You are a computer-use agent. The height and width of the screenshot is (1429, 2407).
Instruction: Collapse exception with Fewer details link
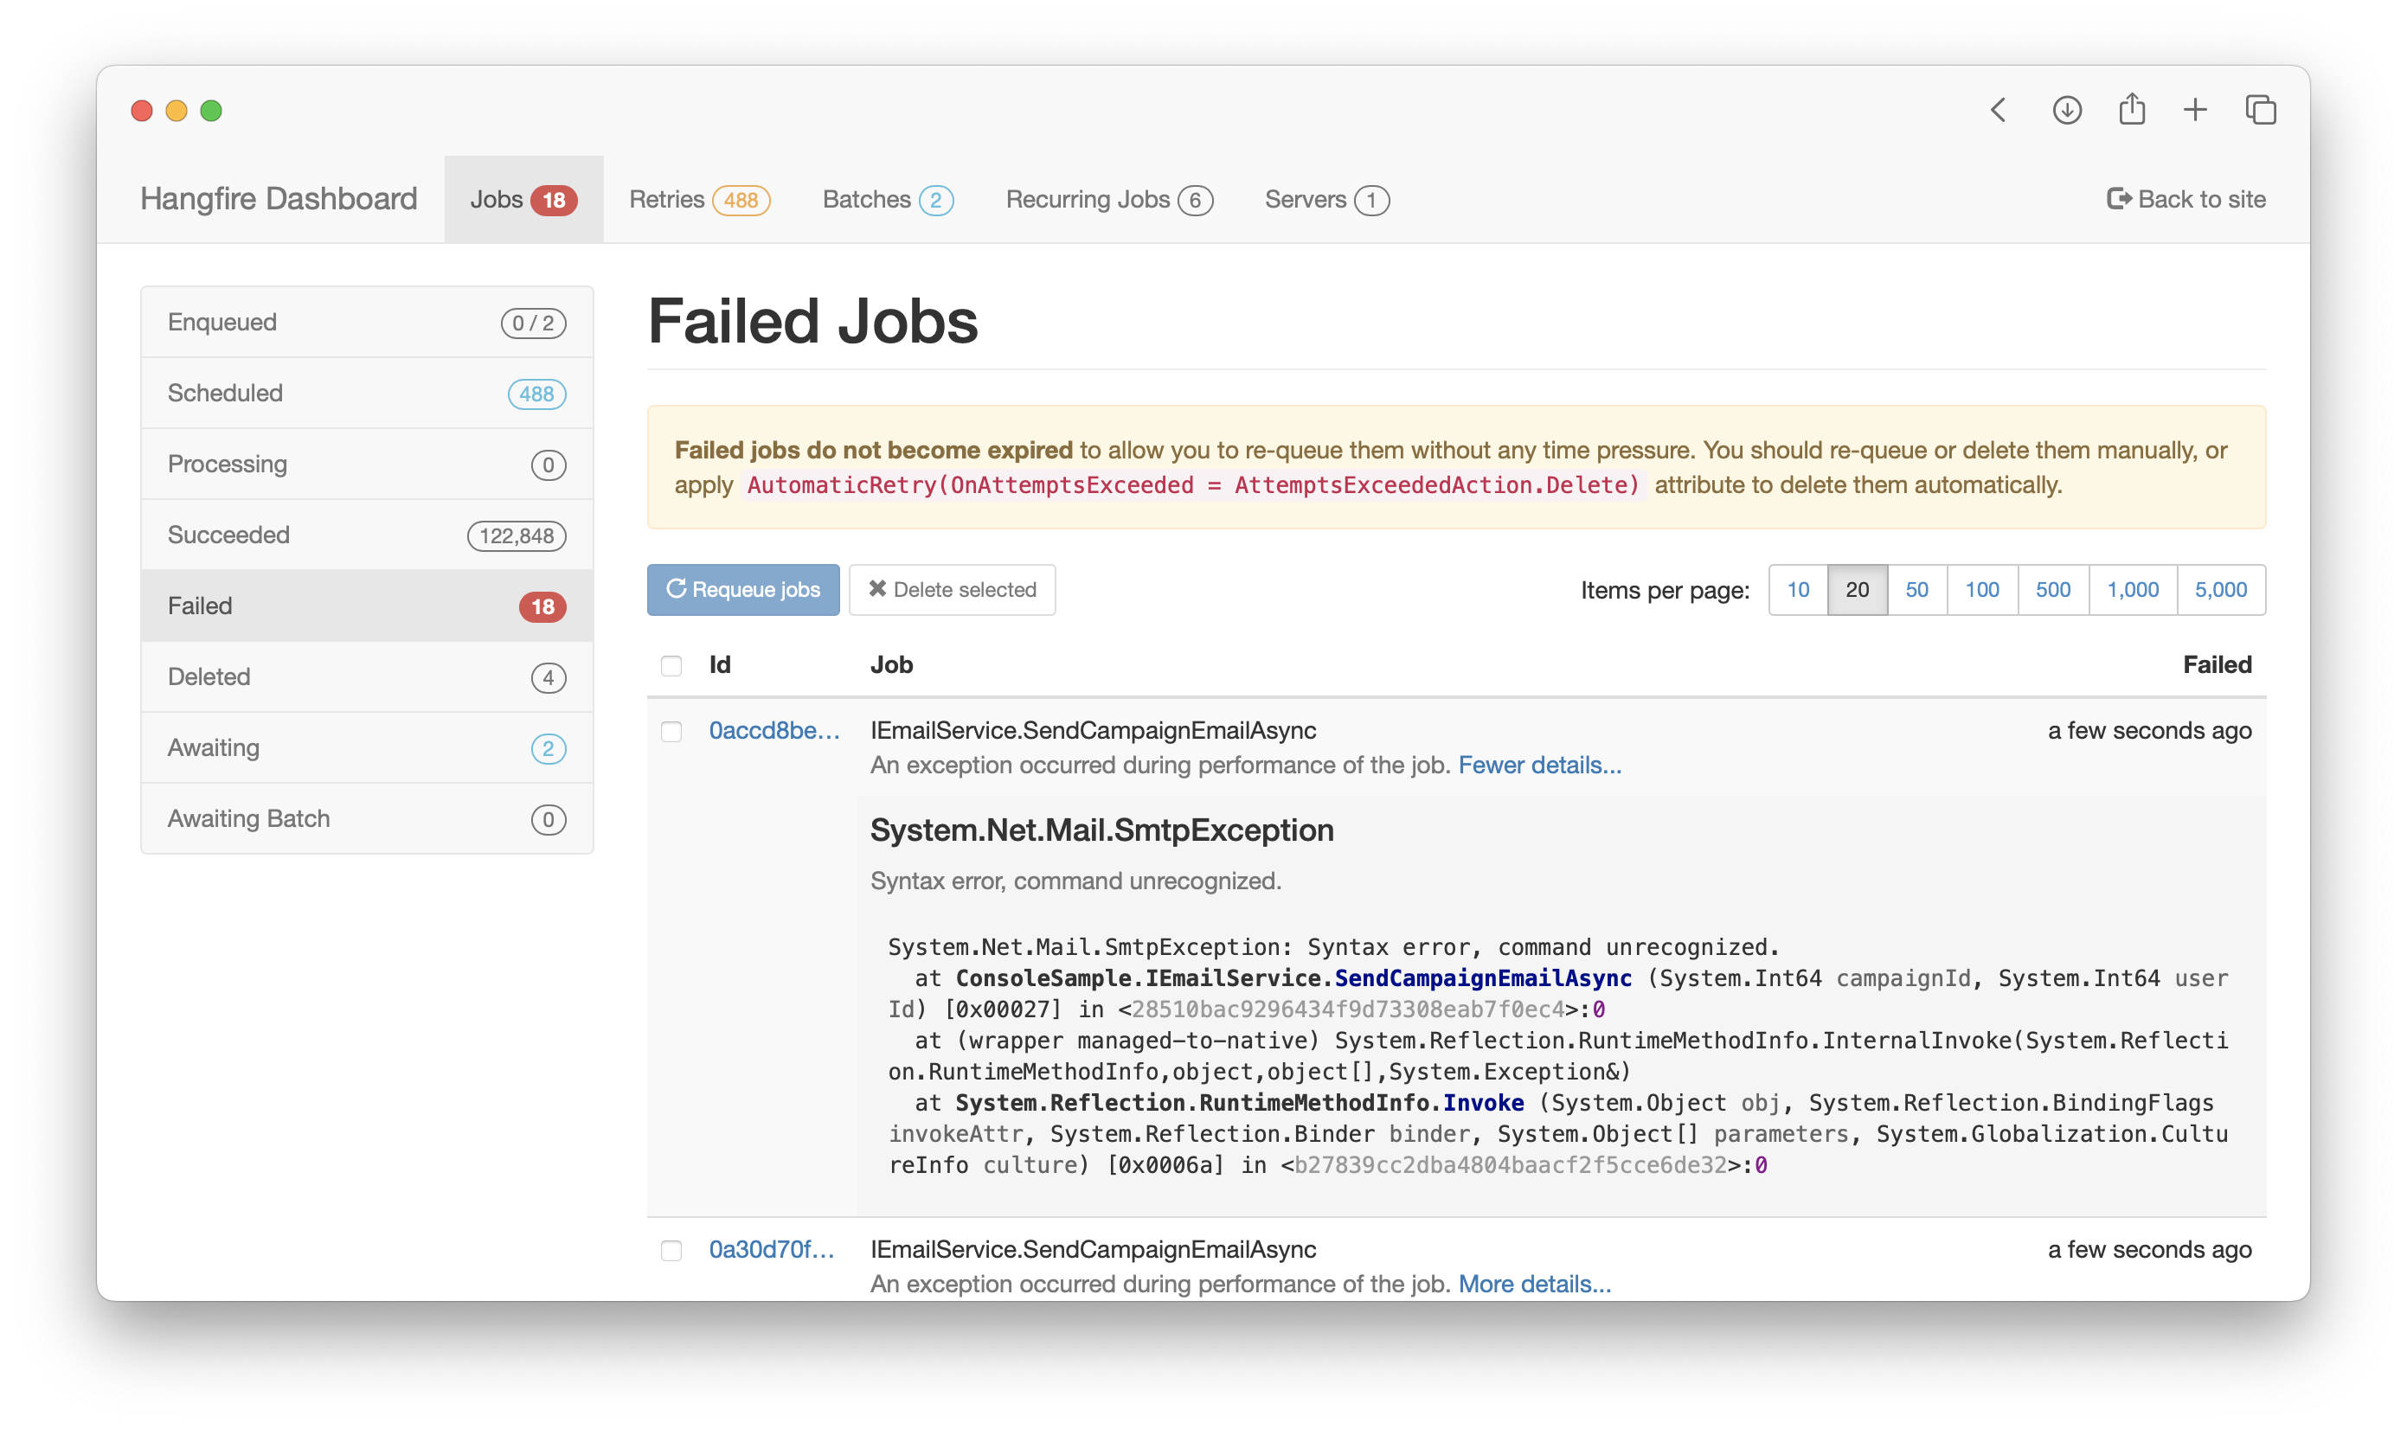pyautogui.click(x=1539, y=765)
